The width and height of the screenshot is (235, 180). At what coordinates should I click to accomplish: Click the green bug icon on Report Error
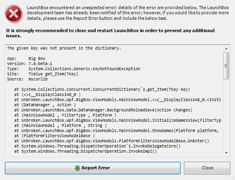77,168
